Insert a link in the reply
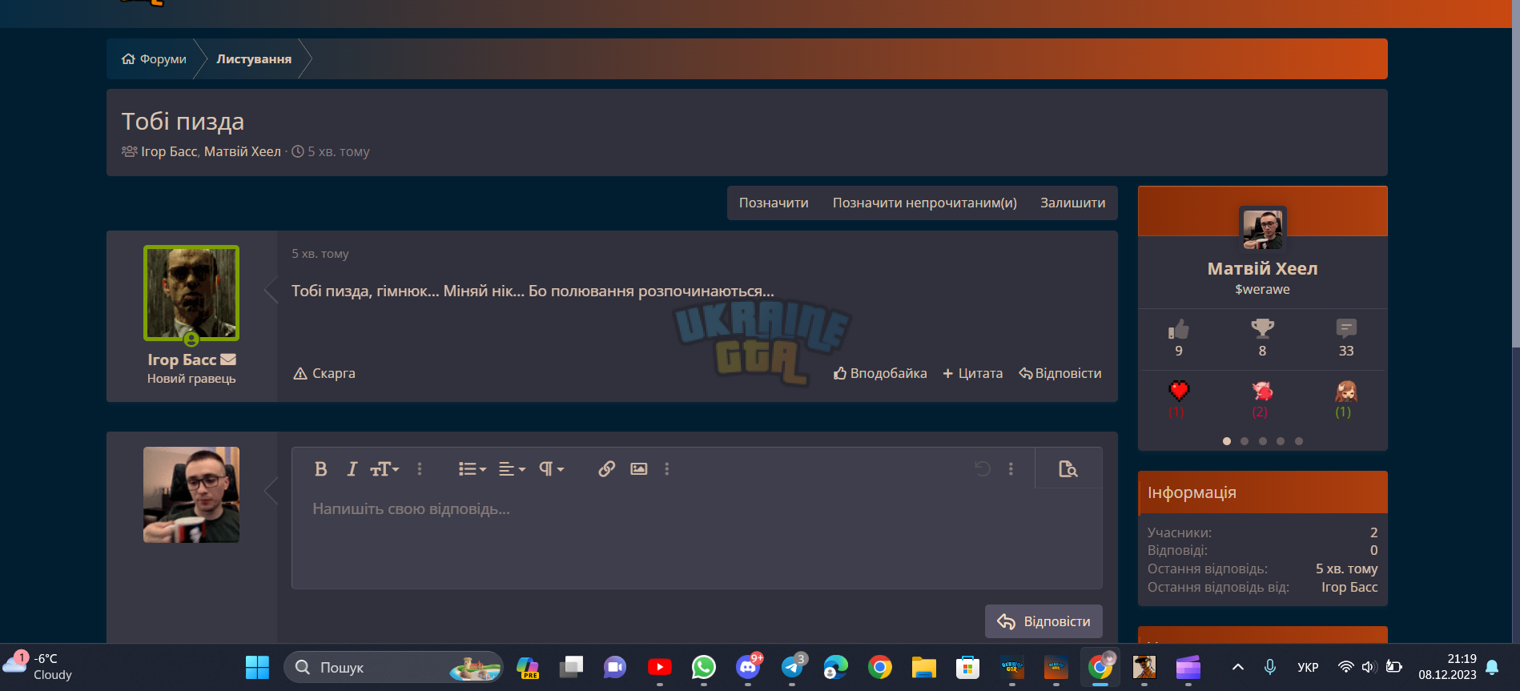The image size is (1520, 691). (606, 469)
